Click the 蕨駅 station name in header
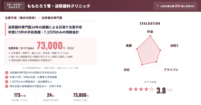The width and height of the screenshot is (201, 105). (177, 6)
